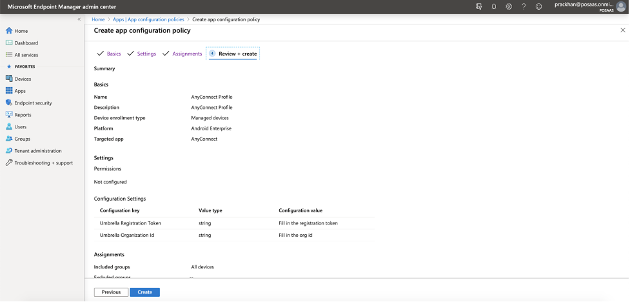The height and width of the screenshot is (302, 630).
Task: Go to the Assignments step tab
Action: tap(187, 54)
